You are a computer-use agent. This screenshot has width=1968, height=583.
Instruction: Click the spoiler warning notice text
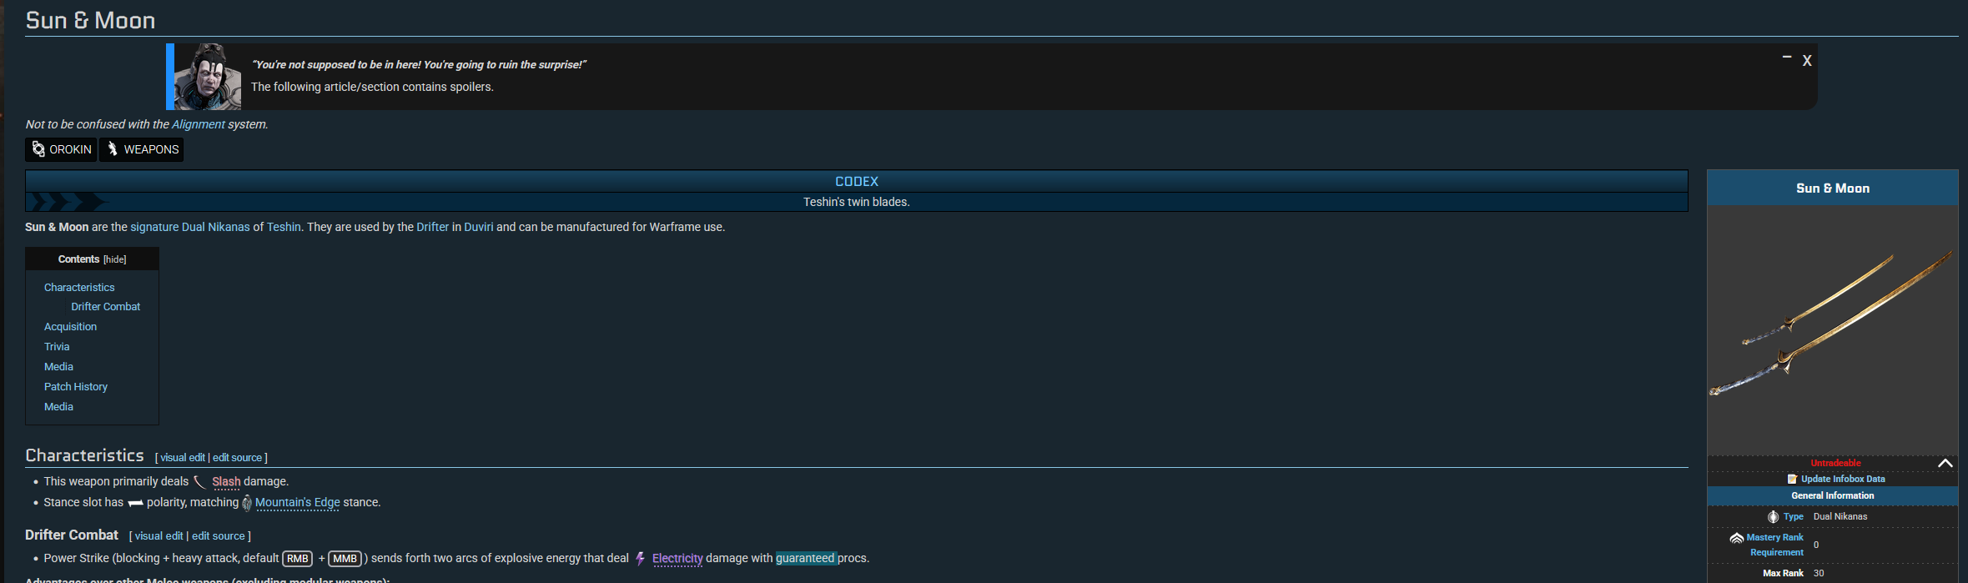[x=372, y=87]
